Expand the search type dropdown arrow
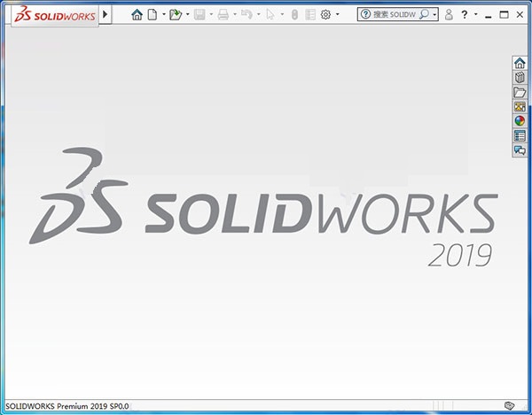532x415 pixels. [434, 14]
